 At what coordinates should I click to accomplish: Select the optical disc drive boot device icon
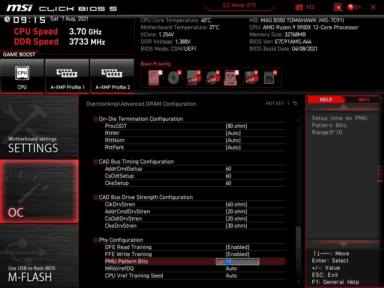(x=174, y=78)
